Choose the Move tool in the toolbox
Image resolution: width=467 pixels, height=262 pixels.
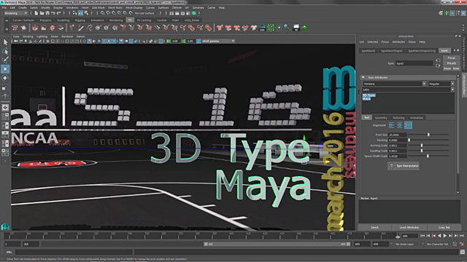(5, 69)
